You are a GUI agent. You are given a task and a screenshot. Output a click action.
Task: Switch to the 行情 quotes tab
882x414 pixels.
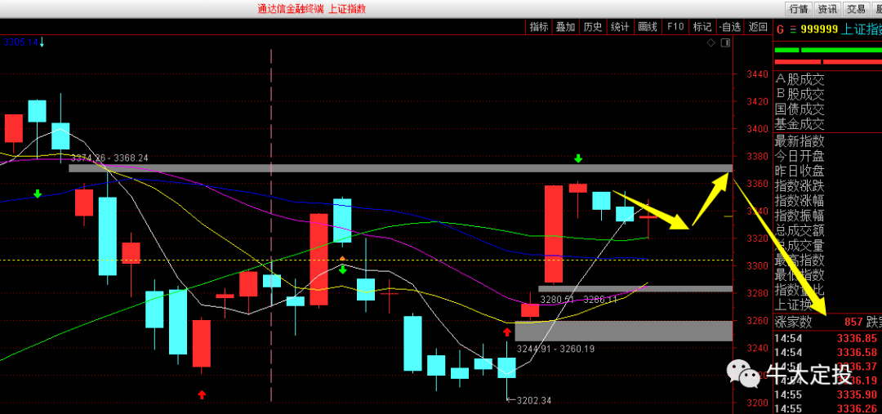(x=799, y=9)
